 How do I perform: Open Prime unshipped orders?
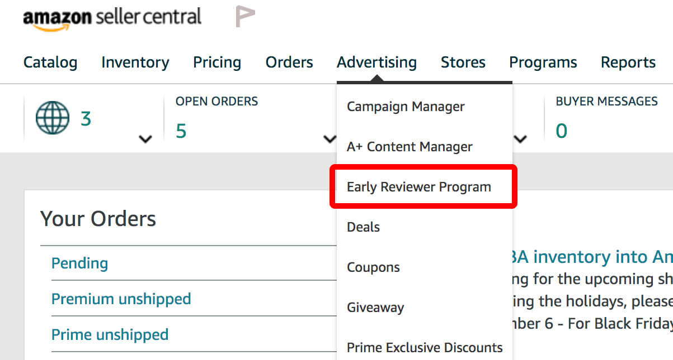tap(110, 334)
